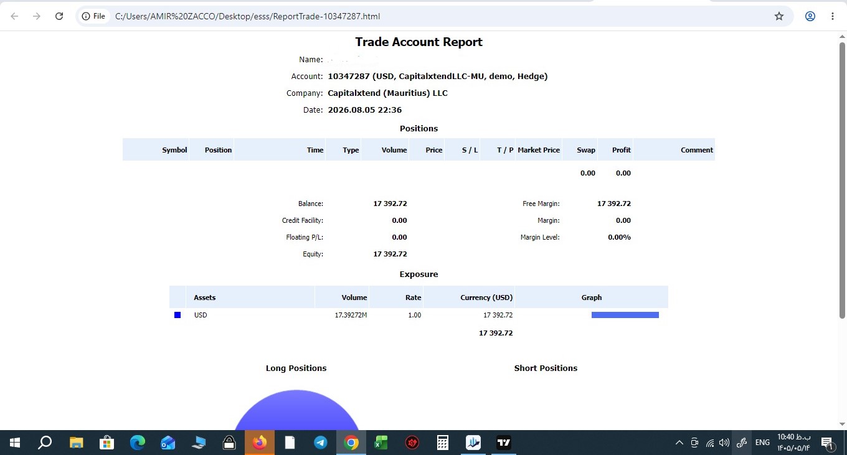
Task: Open the red circular taskbar app
Action: tap(412, 443)
